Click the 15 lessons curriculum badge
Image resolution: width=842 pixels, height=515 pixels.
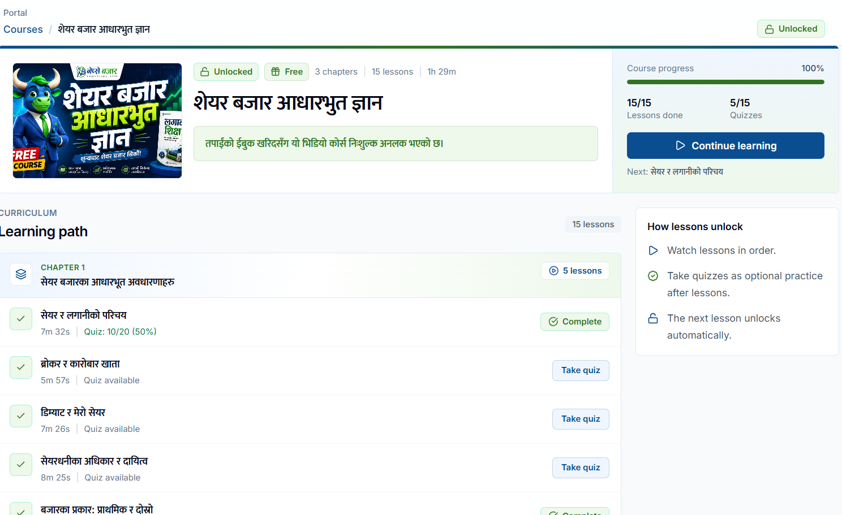click(x=593, y=224)
